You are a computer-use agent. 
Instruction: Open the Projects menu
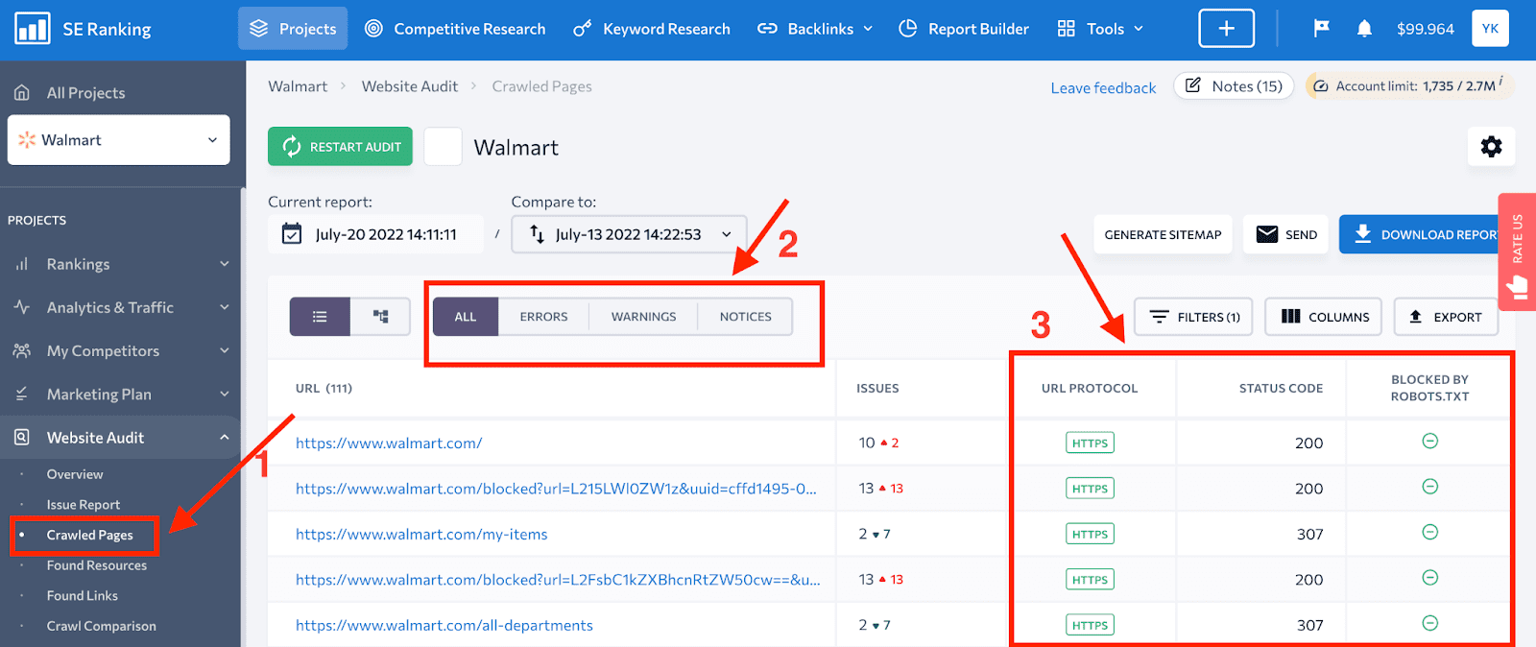pyautogui.click(x=293, y=29)
